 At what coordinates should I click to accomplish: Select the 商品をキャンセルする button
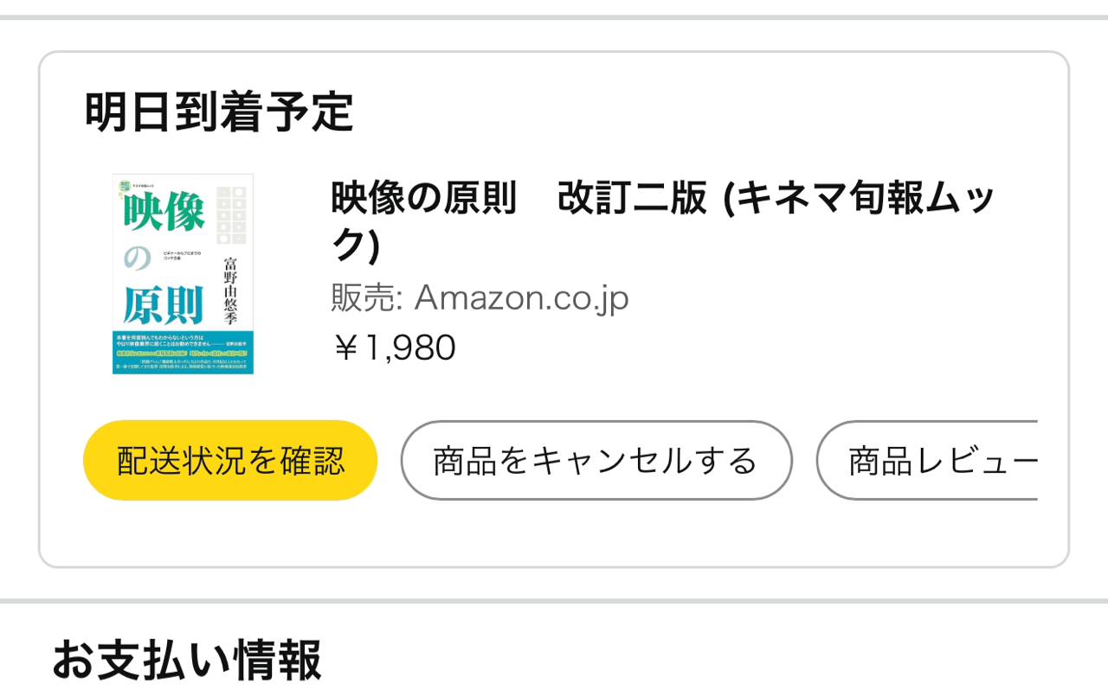(x=596, y=460)
